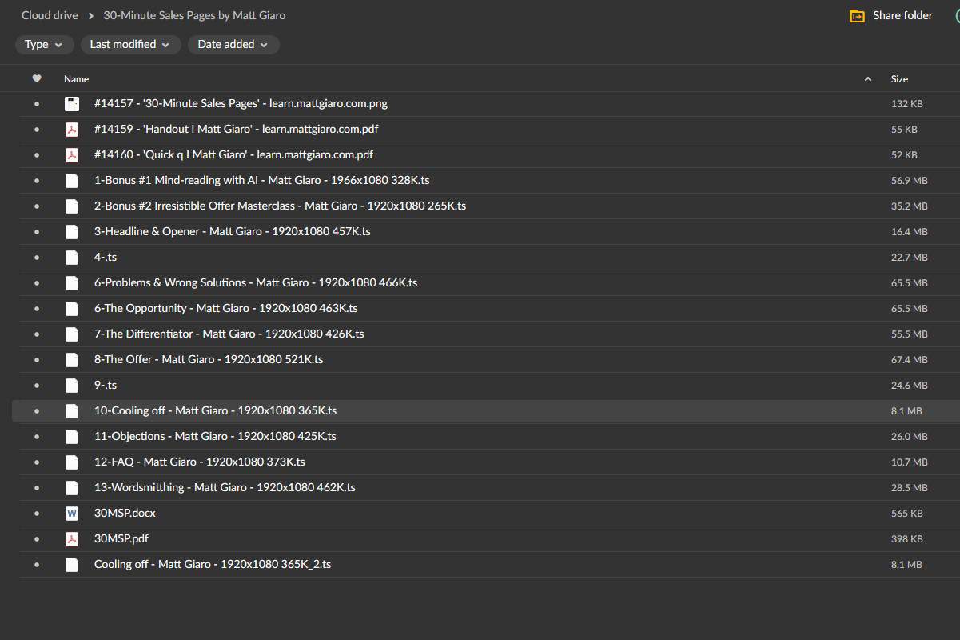The image size is (960, 640).
Task: Click the Word document icon for 30MSP.docx
Action: [x=72, y=513]
